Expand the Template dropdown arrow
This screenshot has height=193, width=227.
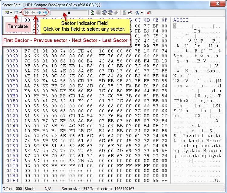coord(20,13)
